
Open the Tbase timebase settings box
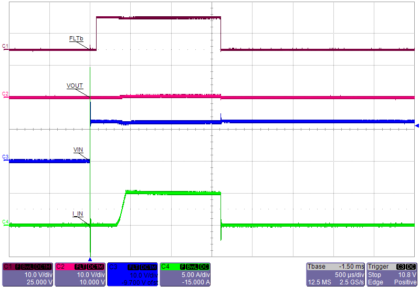pos(335,274)
